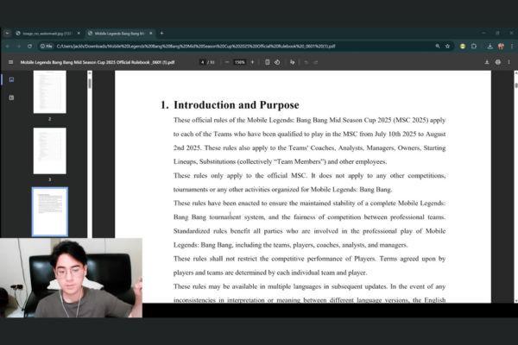This screenshot has height=345, width=518.
Task: Select highlighted page 4 thumbnail
Action: (50, 212)
